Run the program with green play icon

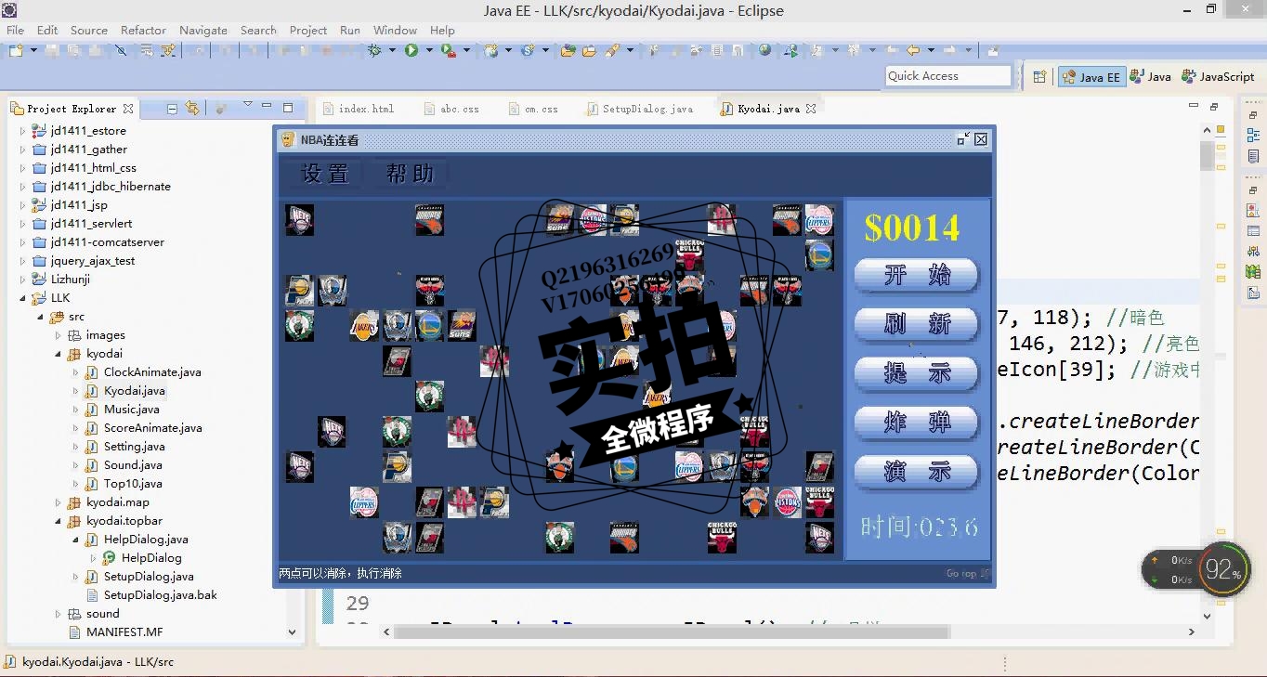coord(411,50)
